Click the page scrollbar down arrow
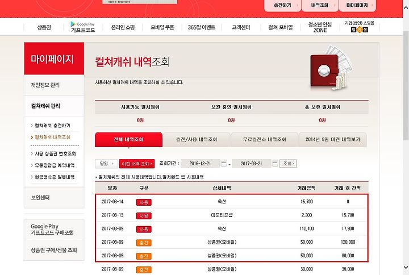 pos(406,267)
